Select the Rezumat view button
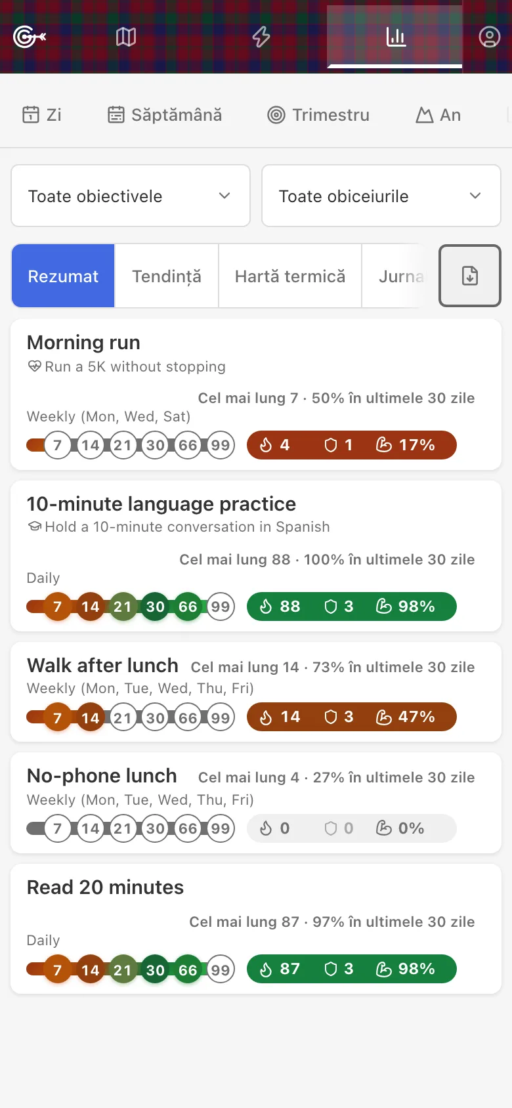This screenshot has width=512, height=1108. click(63, 276)
